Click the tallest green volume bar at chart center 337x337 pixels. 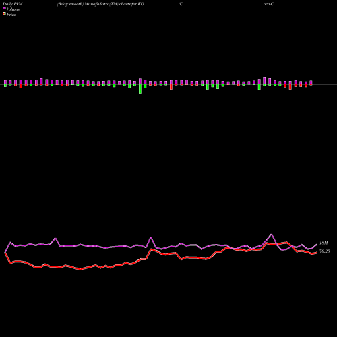[x=140, y=89]
